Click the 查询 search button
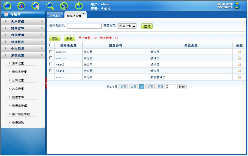The height and width of the screenshot is (156, 248). 147,26
